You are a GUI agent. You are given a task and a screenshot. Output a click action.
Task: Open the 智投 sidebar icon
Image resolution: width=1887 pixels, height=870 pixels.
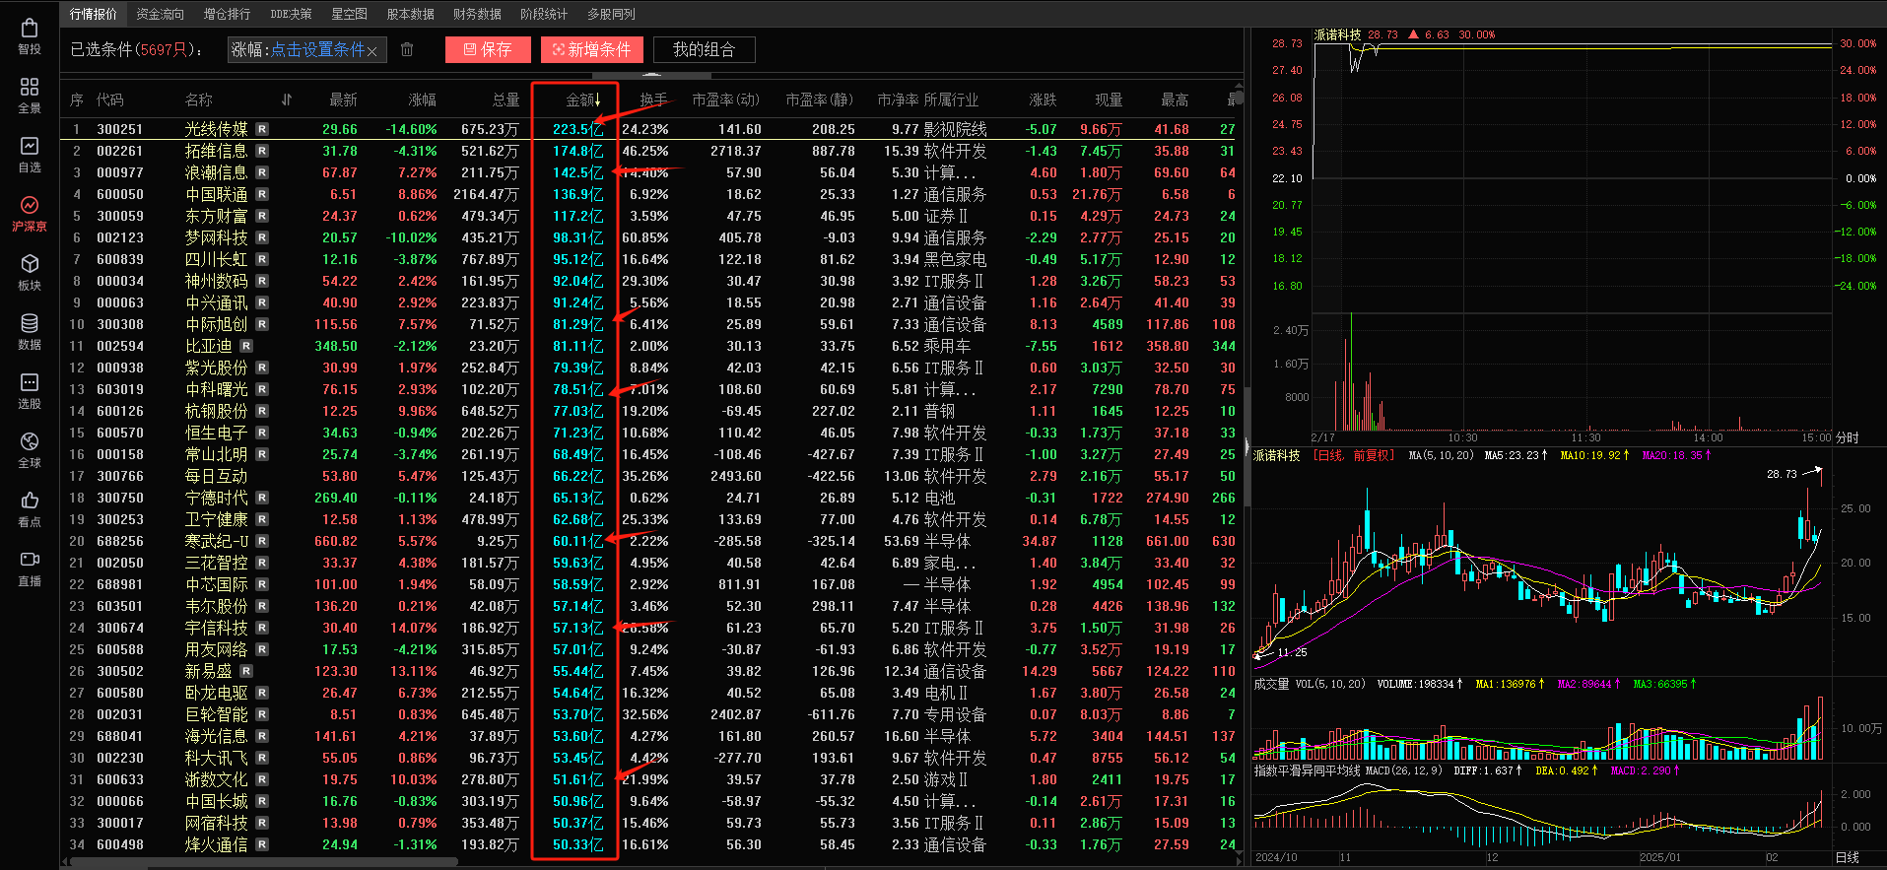pyautogui.click(x=30, y=36)
